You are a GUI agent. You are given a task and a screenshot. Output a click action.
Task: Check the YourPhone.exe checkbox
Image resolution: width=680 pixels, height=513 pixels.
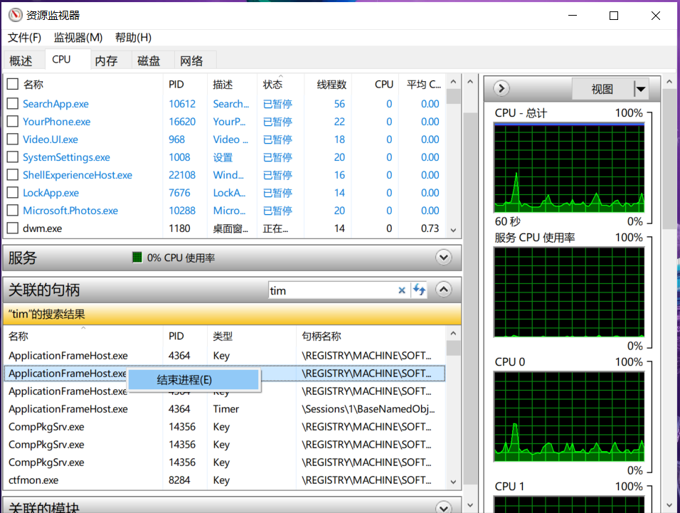(x=13, y=122)
